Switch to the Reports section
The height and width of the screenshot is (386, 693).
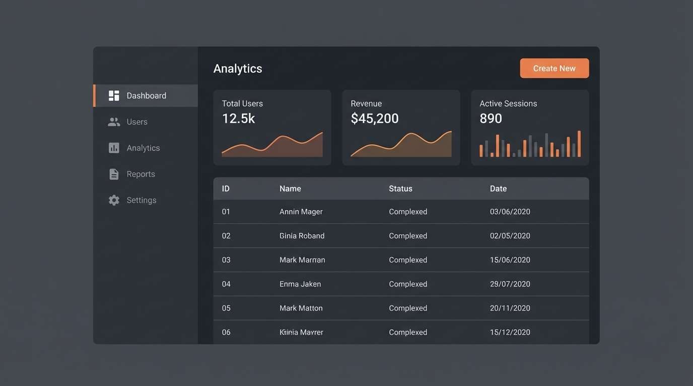(140, 173)
